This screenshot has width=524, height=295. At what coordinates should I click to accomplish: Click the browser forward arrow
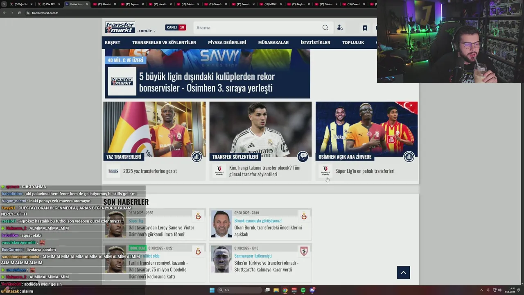tap(11, 13)
